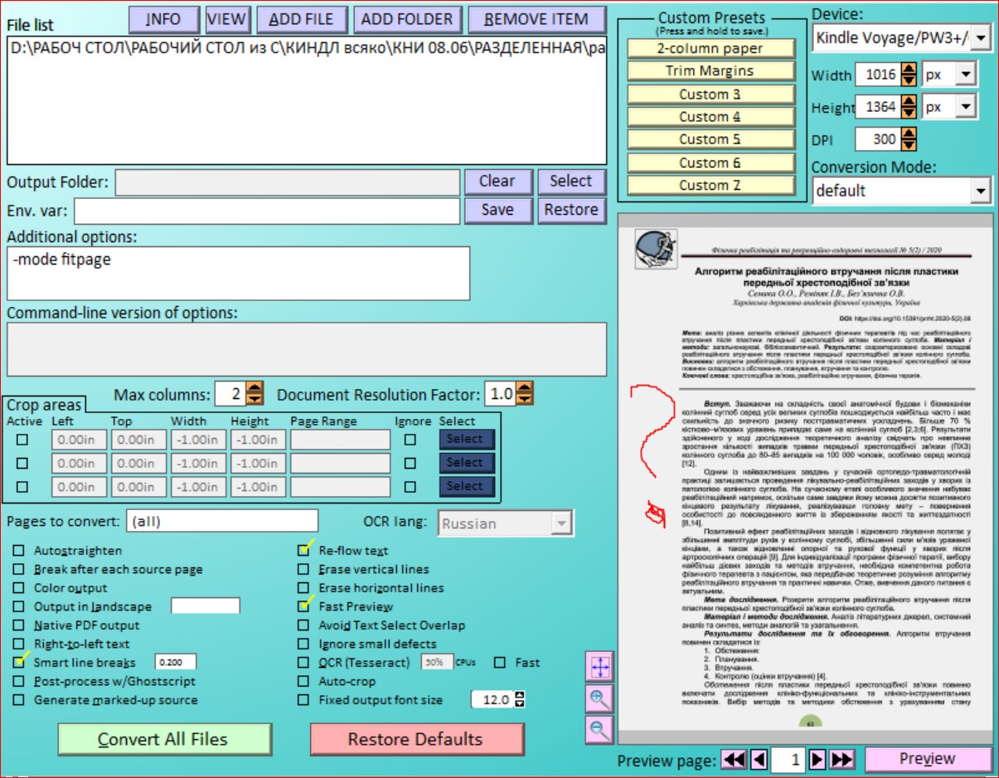Image resolution: width=999 pixels, height=778 pixels.
Task: Click the Preview button
Action: 928,760
